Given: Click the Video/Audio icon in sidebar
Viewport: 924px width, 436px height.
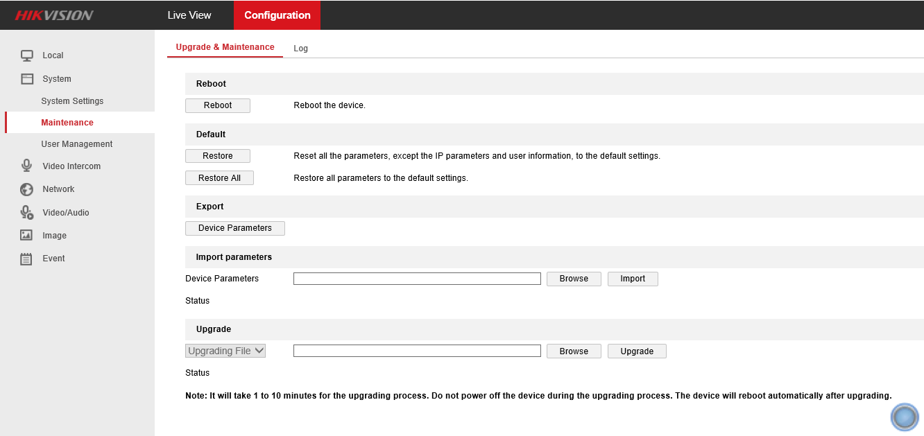Looking at the screenshot, I should 27,213.
